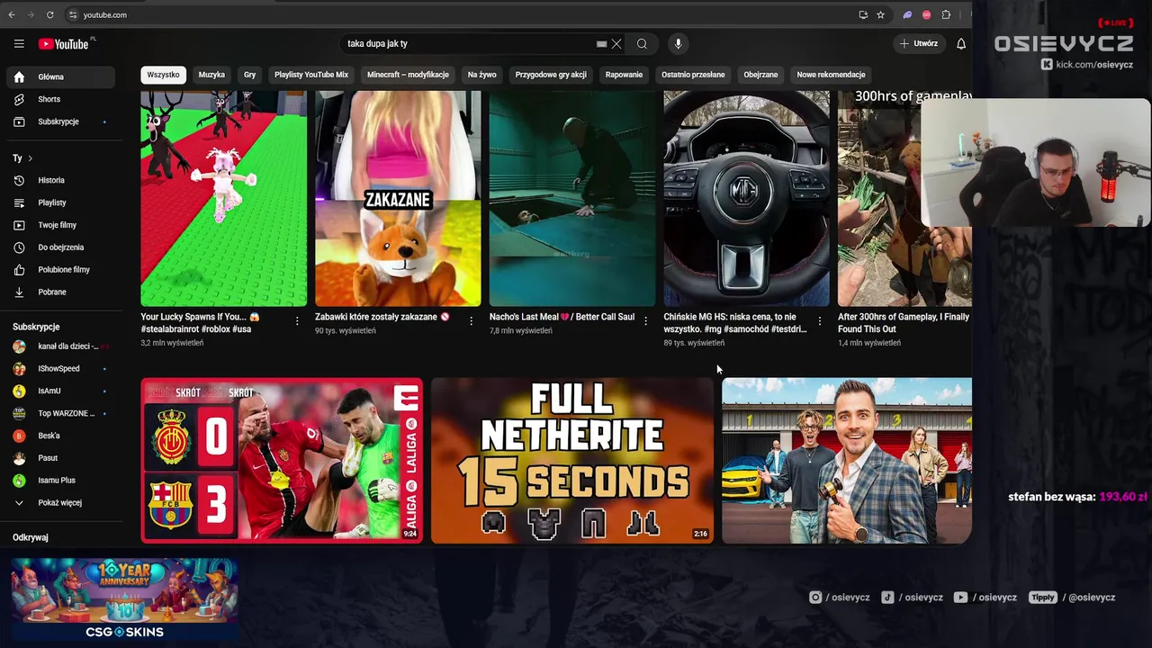This screenshot has height=648, width=1152.
Task: Open Shorts in sidebar
Action: (61, 99)
